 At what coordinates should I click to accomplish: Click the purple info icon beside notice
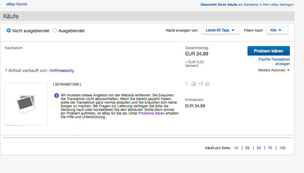tap(57, 96)
